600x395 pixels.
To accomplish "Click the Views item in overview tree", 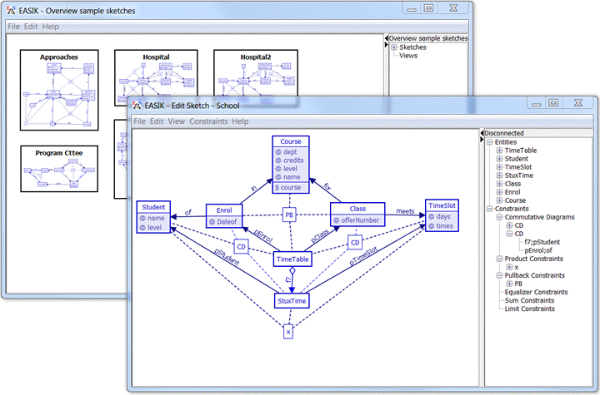I will pyautogui.click(x=408, y=56).
